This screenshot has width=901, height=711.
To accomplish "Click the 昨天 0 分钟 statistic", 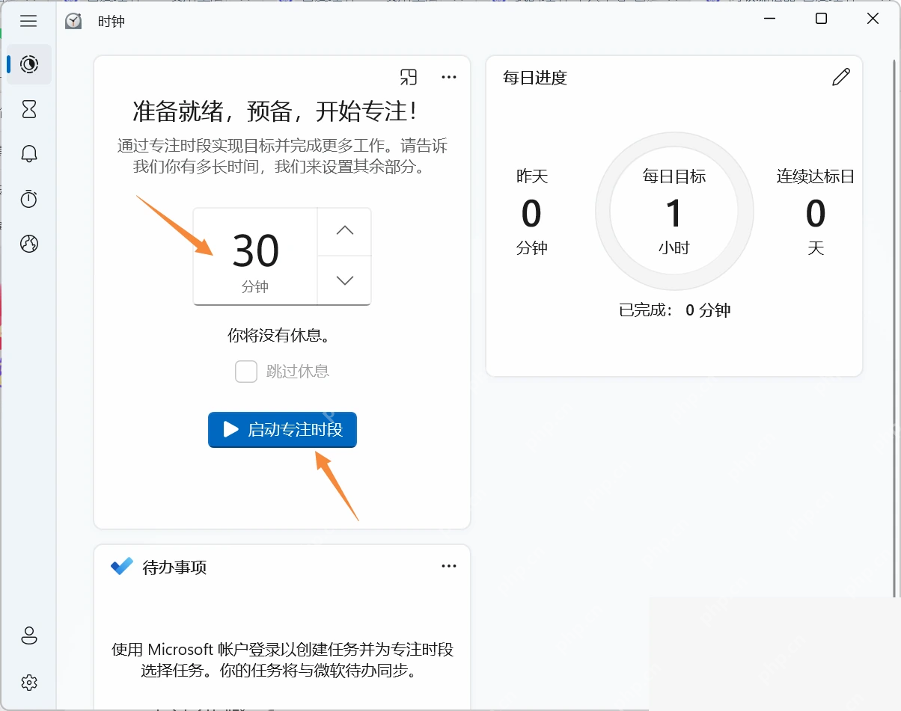I will [532, 212].
